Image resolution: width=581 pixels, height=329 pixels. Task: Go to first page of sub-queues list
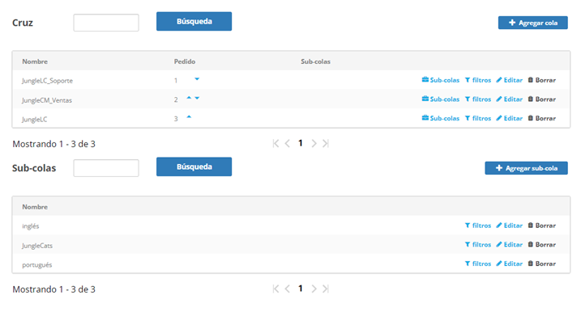276,289
